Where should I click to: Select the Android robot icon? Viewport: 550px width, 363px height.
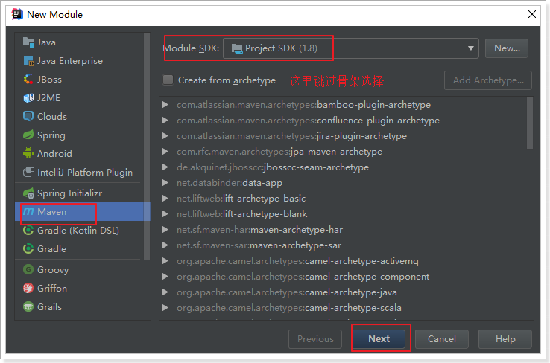click(28, 154)
